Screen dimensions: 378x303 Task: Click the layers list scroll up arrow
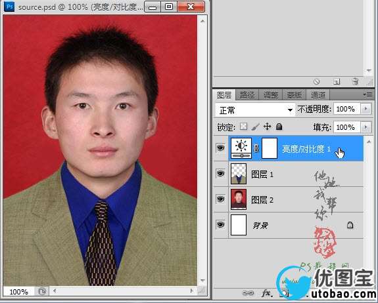369,142
